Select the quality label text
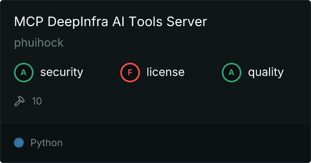The height and width of the screenshot is (163, 311). pyautogui.click(x=266, y=73)
